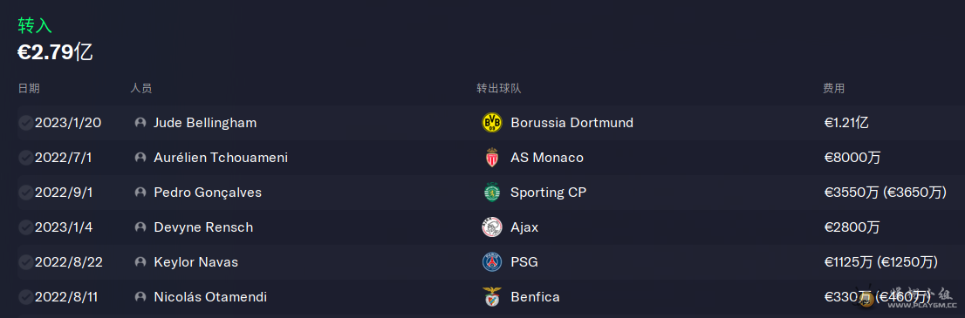Click the checkmark circle for 2022/8/11 transfer
The height and width of the screenshot is (318, 965).
(26, 298)
